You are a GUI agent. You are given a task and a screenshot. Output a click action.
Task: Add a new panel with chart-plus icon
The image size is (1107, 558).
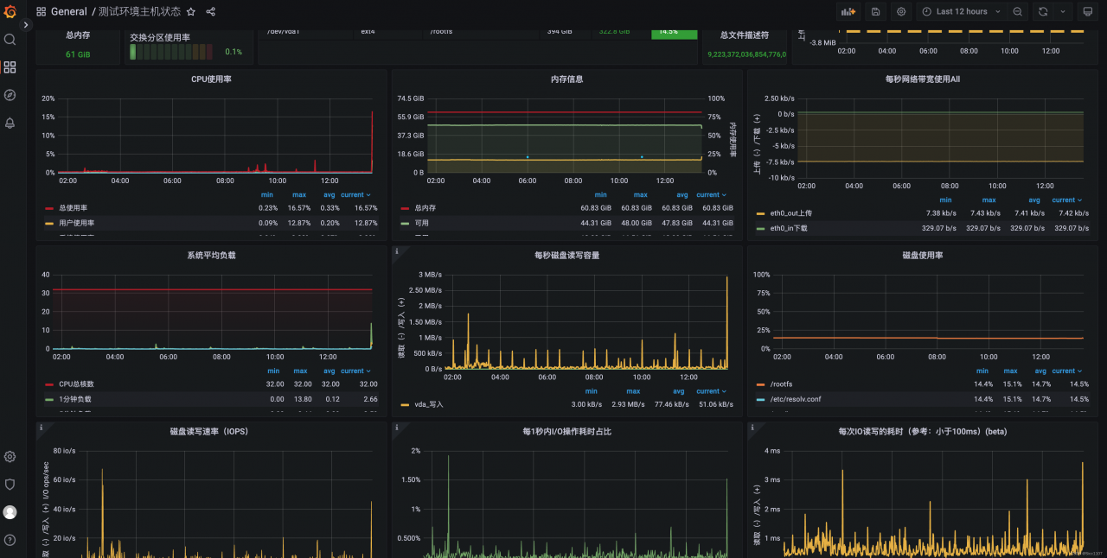pos(848,12)
